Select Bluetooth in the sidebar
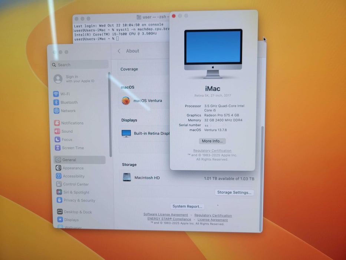The width and height of the screenshot is (346, 260). (69, 103)
